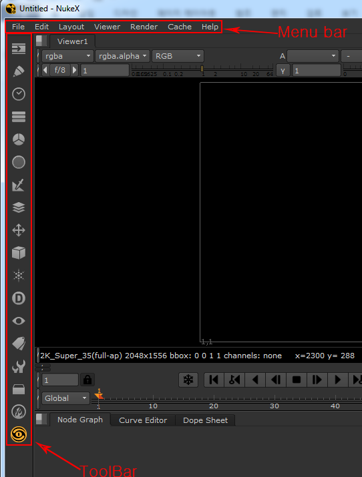The image size is (362, 477).
Task: Open the FurnaceCore flame icon
Action: [19, 412]
